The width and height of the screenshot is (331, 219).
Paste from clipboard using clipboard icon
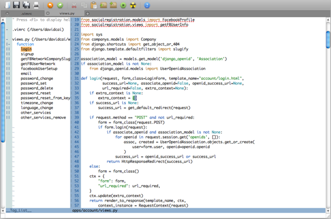[x=94, y=5]
